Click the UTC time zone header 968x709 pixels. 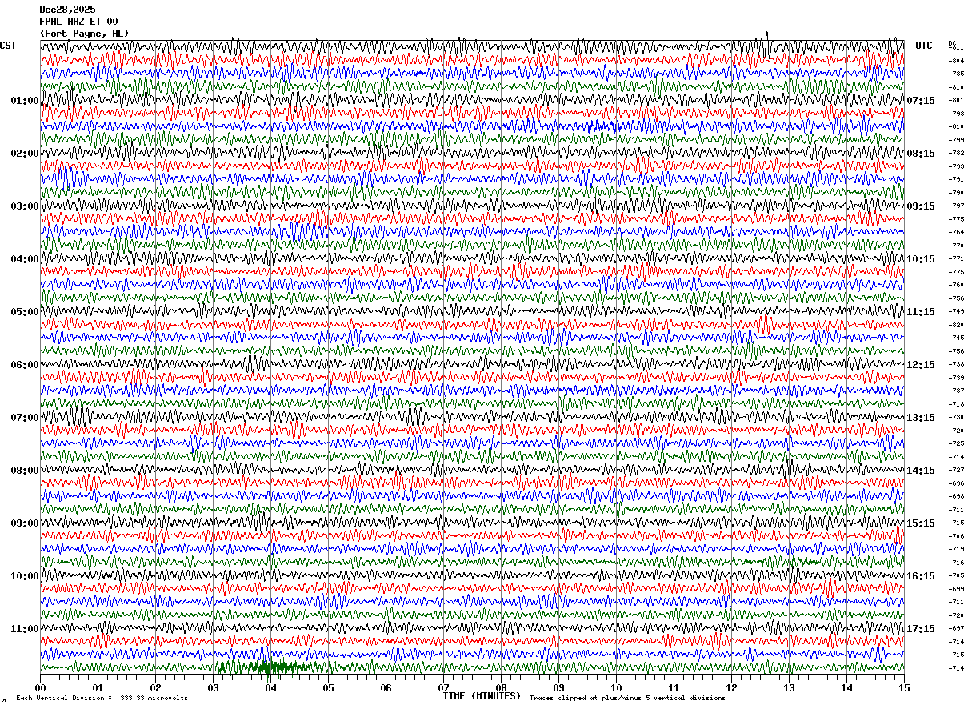[924, 46]
